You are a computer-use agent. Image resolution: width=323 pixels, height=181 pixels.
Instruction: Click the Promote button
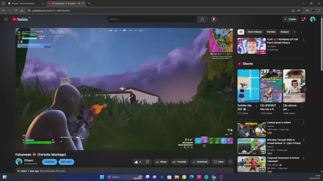click(179, 162)
